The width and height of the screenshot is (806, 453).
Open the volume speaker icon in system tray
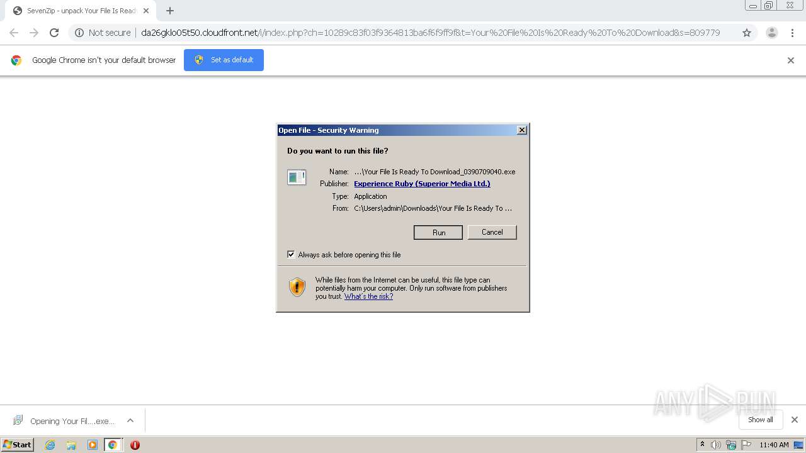click(x=716, y=445)
